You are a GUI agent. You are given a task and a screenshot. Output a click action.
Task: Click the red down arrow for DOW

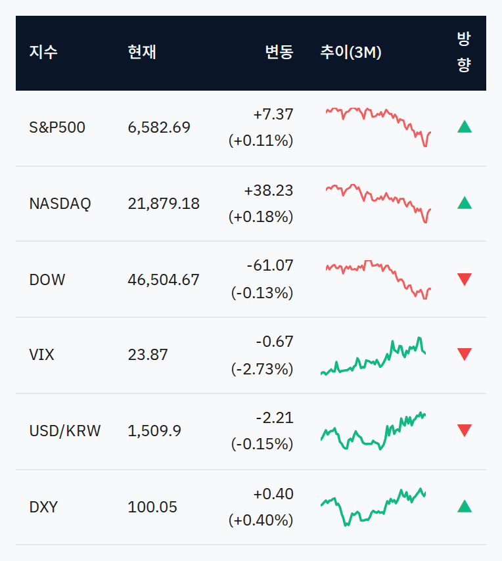465,279
